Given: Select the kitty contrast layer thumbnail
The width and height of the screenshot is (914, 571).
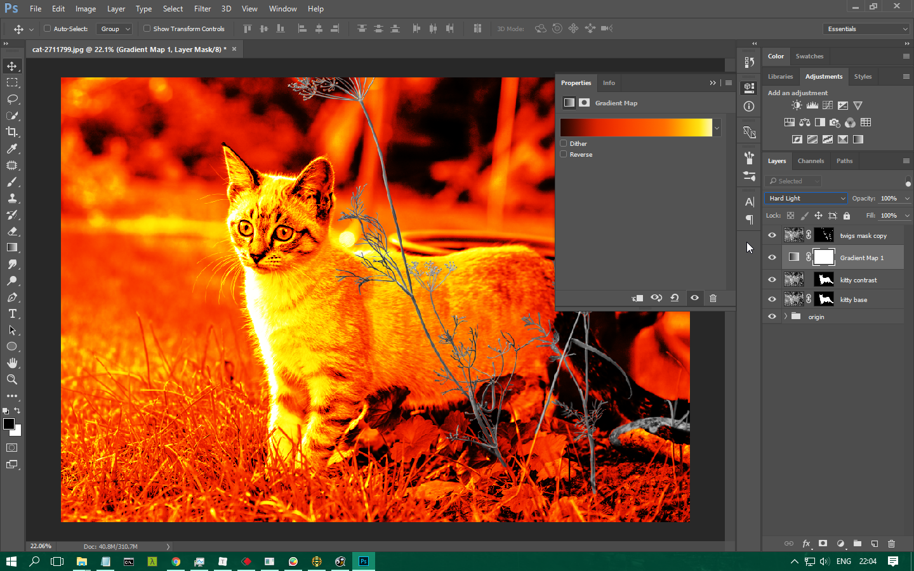Looking at the screenshot, I should pyautogui.click(x=794, y=279).
